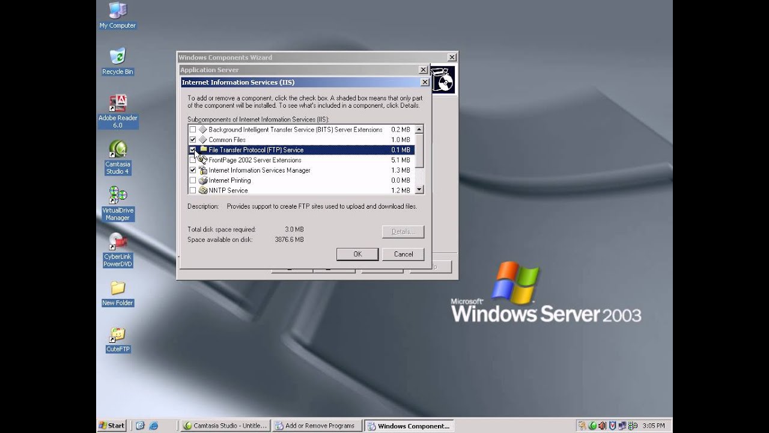Screen dimensions: 769x433
Task: Open VirtualDrive Manager desktop icon
Action: click(118, 204)
